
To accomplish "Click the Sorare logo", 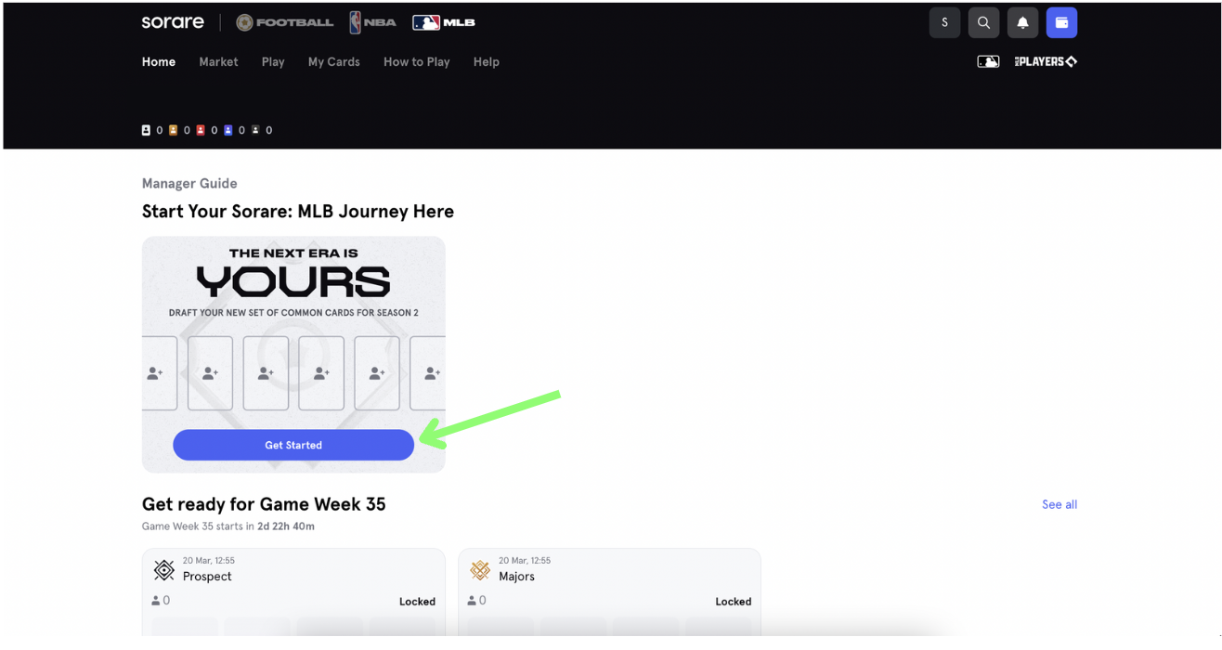I will 173,22.
